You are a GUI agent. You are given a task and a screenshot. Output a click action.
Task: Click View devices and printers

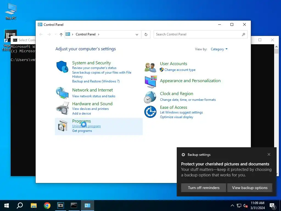(90, 109)
